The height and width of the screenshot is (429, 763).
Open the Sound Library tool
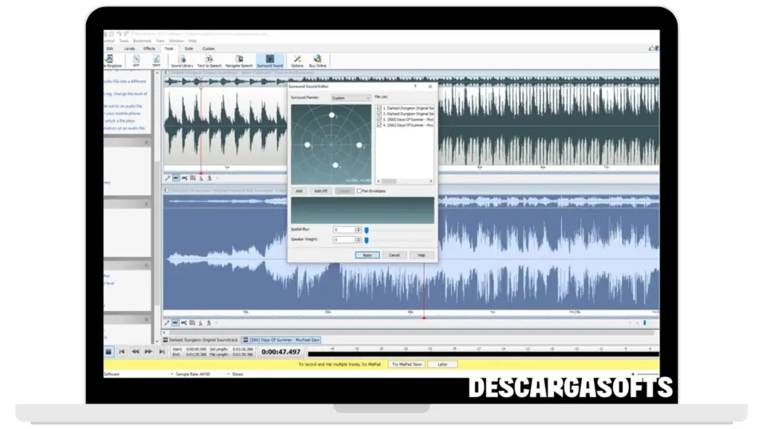181,60
